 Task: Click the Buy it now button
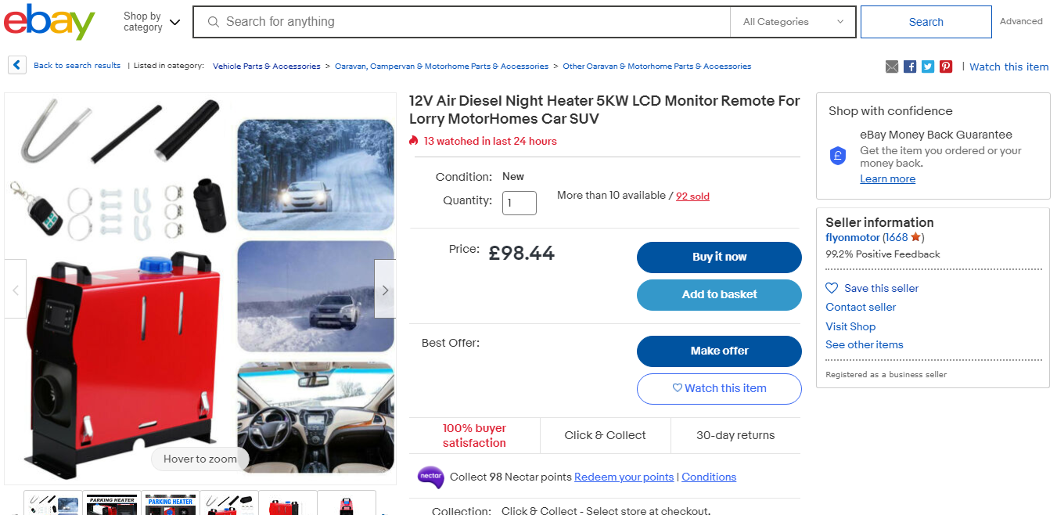pyautogui.click(x=719, y=257)
